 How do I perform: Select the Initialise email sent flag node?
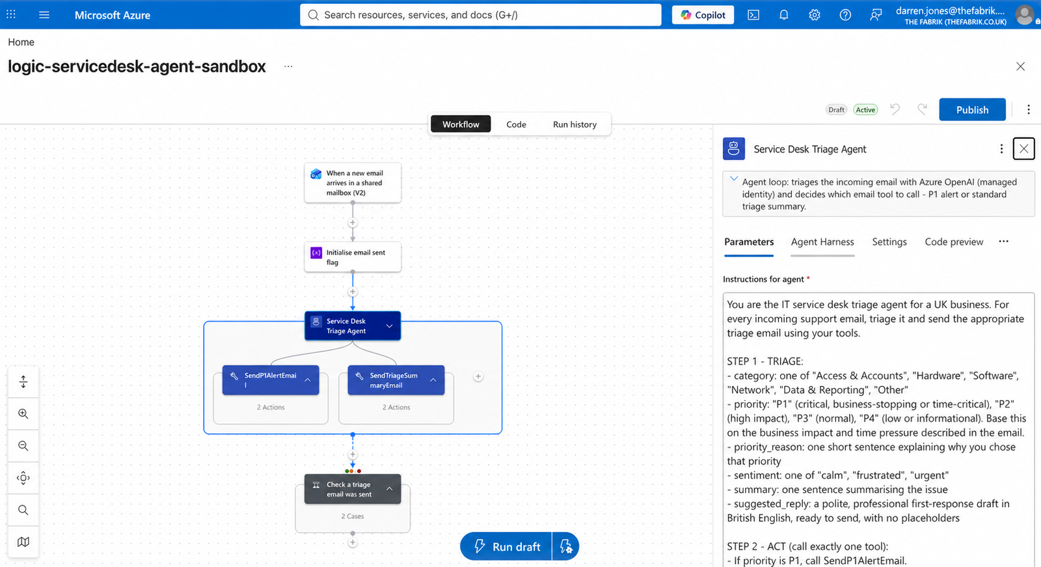(353, 257)
